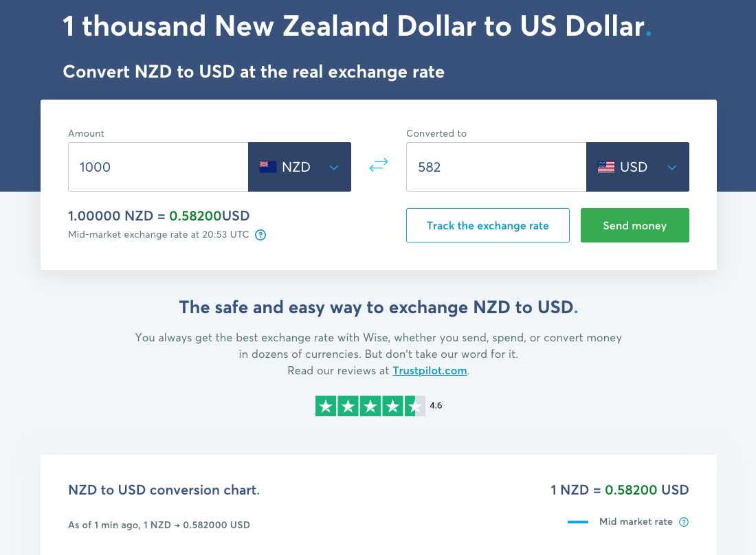Select the Amount input showing 1000
Screen dimensions: 756x555
click(158, 166)
